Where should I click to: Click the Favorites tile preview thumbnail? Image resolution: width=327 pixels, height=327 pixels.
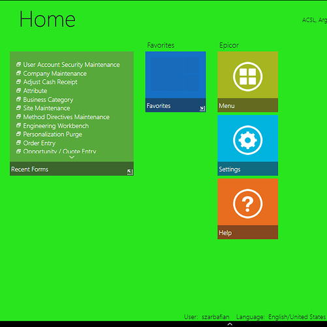[175, 74]
